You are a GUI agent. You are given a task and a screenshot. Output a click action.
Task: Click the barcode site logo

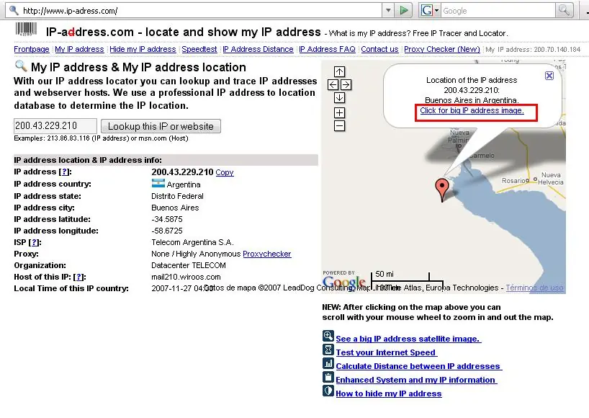click(26, 30)
